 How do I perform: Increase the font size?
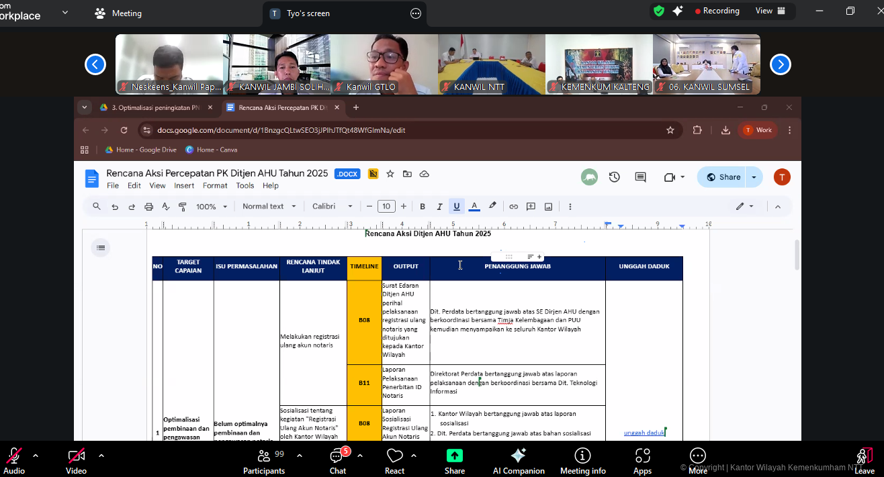(403, 207)
